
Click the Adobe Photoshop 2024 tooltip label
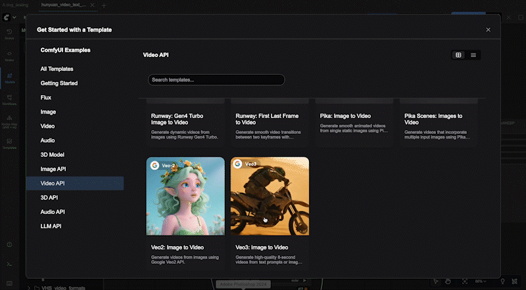243,284
